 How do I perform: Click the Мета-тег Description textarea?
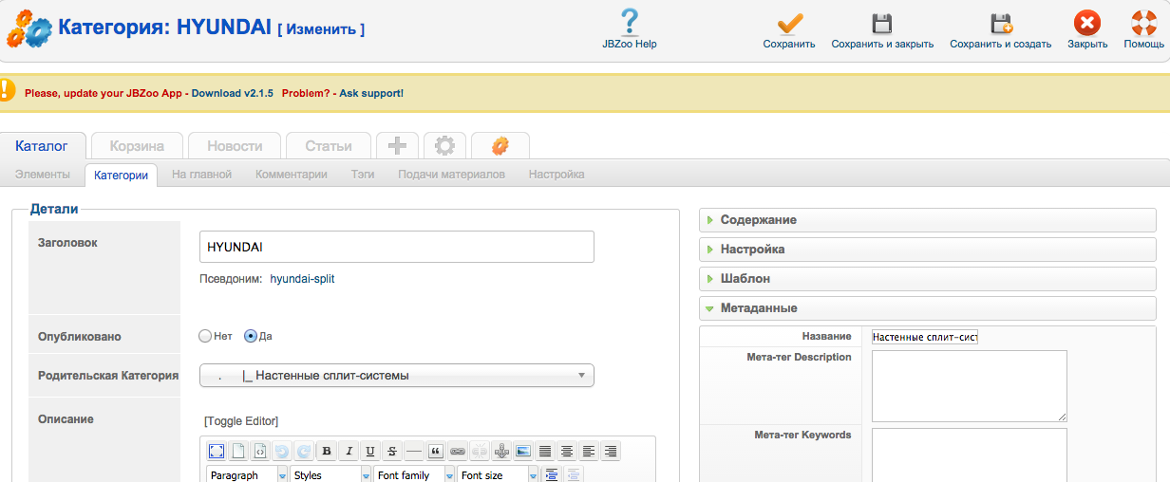point(970,386)
